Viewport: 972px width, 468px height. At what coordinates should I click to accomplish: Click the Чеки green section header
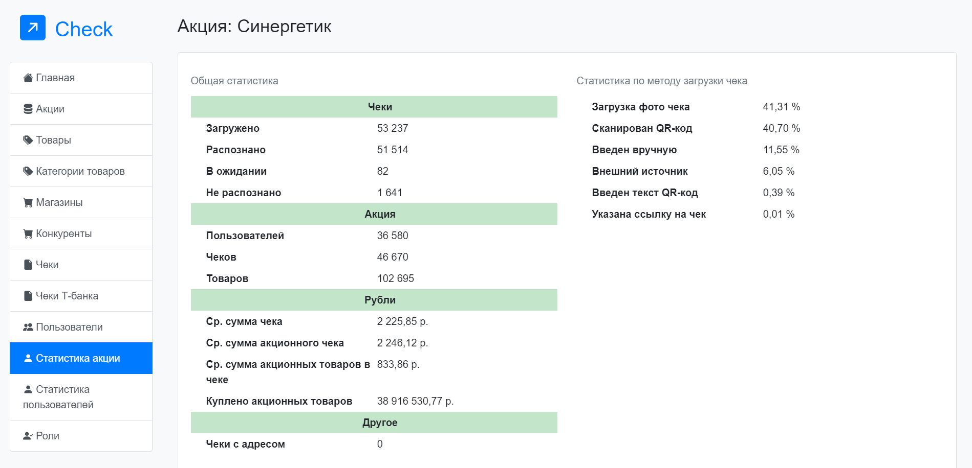(x=374, y=107)
